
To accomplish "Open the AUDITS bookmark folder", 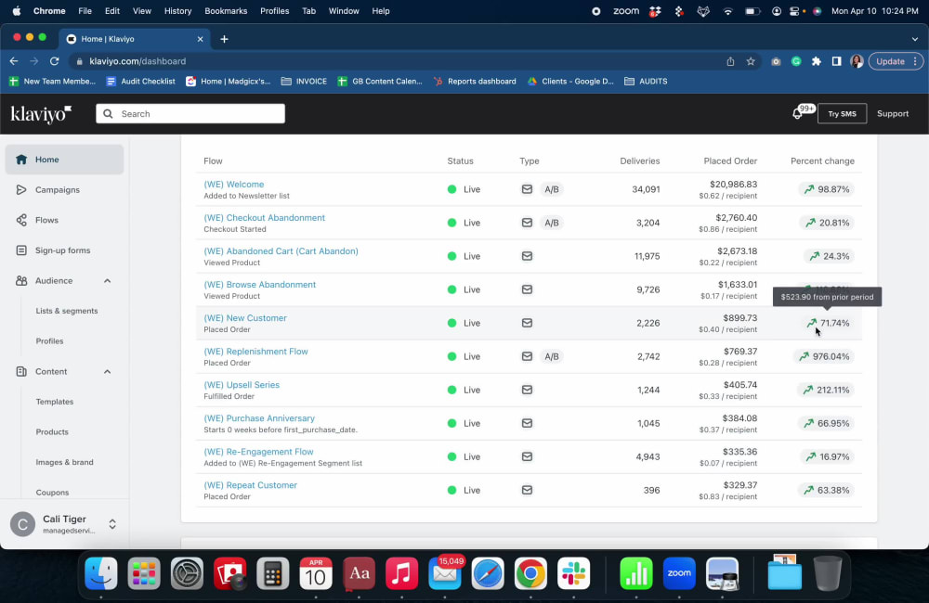I will point(646,81).
